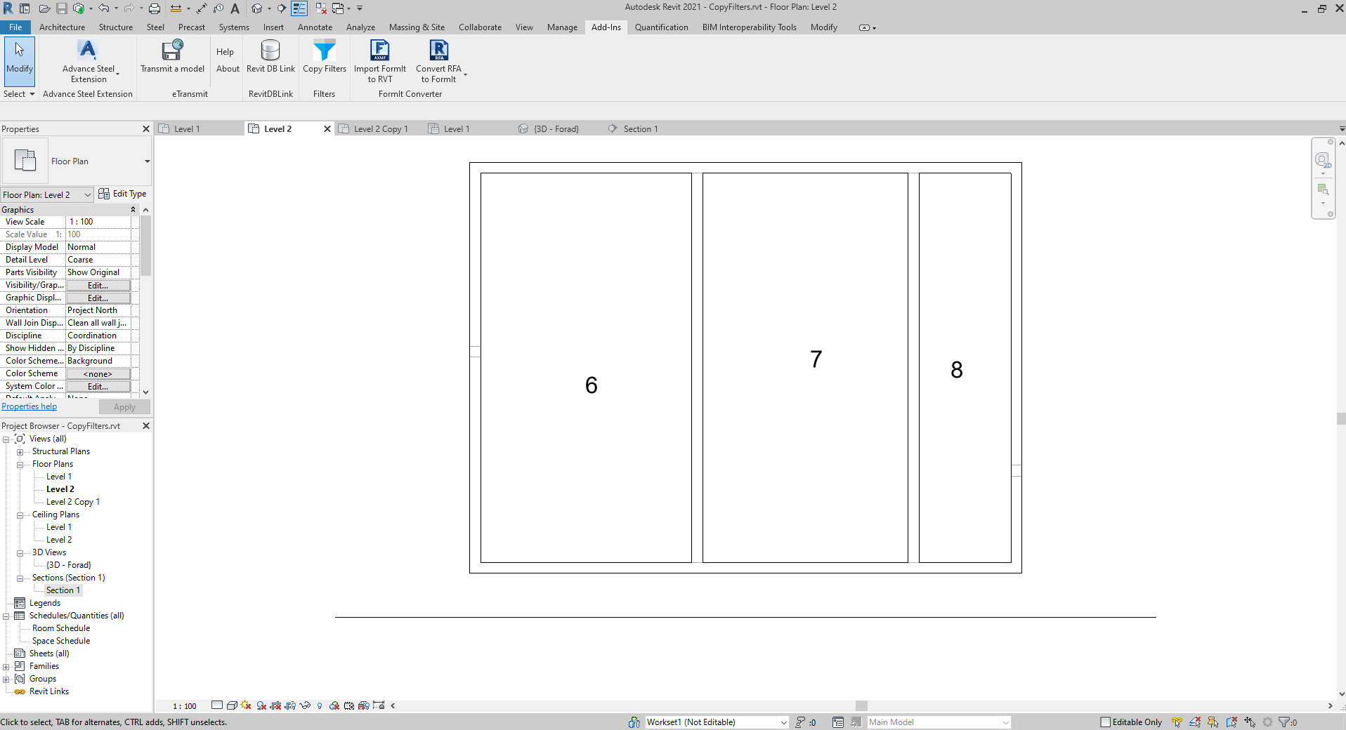The height and width of the screenshot is (730, 1346).
Task: Click the Print icon in quick access toolbar
Action: (155, 8)
